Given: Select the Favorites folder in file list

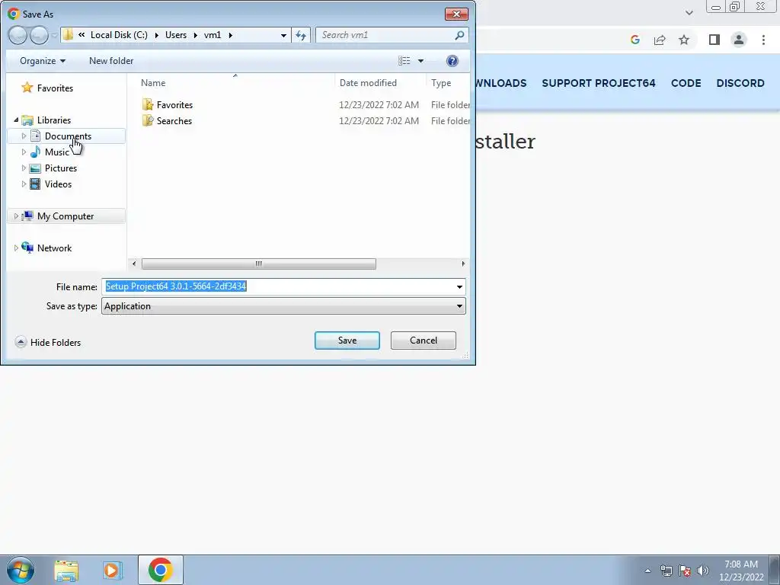Looking at the screenshot, I should point(174,105).
